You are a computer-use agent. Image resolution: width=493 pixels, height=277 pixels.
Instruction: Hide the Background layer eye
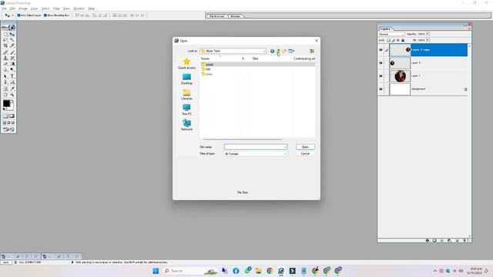[381, 89]
